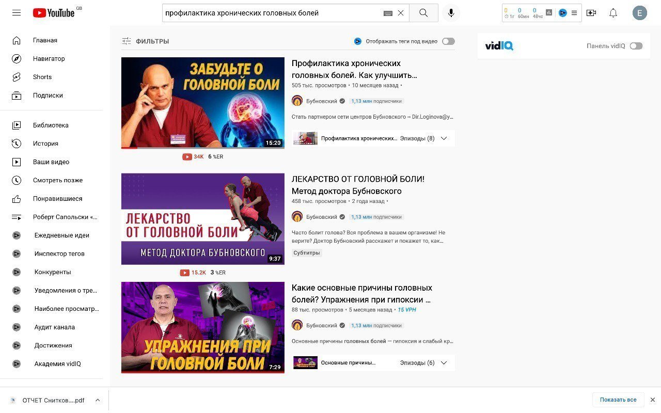This screenshot has width=661, height=413.
Task: Expand Эпизоды (6) chevron on third video
Action: pos(444,363)
